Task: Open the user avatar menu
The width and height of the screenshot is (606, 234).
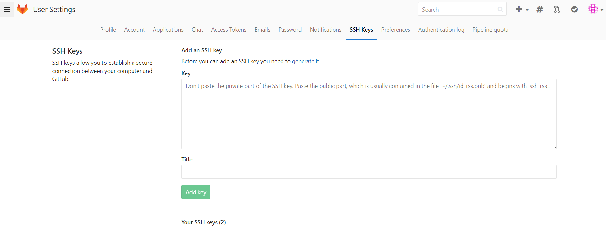Action: (596, 9)
